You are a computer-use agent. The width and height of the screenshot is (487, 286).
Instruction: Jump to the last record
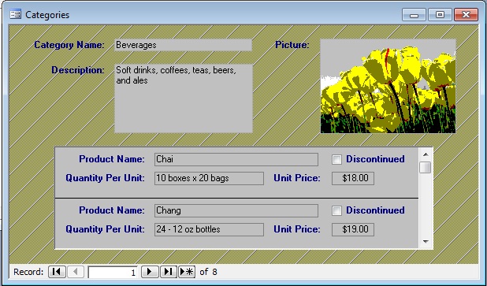click(x=169, y=272)
